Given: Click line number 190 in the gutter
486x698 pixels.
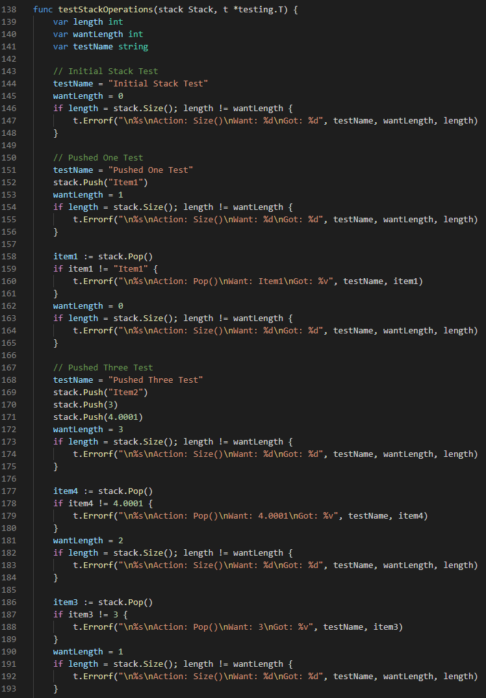Looking at the screenshot, I should pos(9,652).
